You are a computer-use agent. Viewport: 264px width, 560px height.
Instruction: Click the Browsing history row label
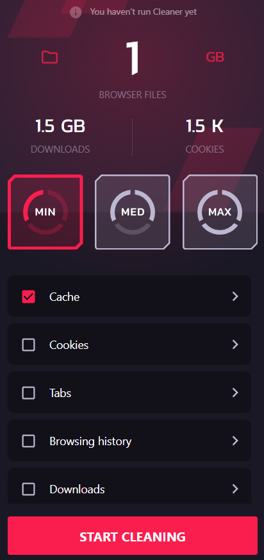pyautogui.click(x=90, y=441)
